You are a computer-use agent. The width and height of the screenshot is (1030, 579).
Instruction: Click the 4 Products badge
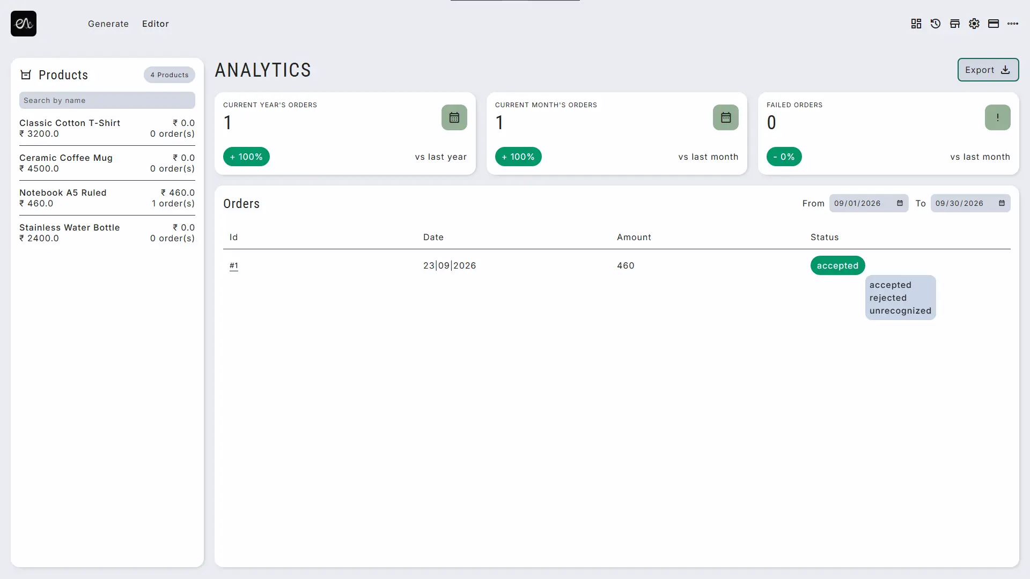[170, 75]
